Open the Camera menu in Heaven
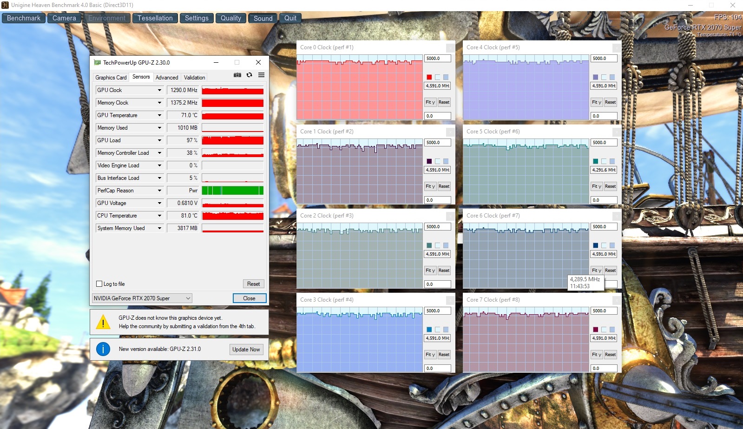The width and height of the screenshot is (743, 429). (64, 18)
